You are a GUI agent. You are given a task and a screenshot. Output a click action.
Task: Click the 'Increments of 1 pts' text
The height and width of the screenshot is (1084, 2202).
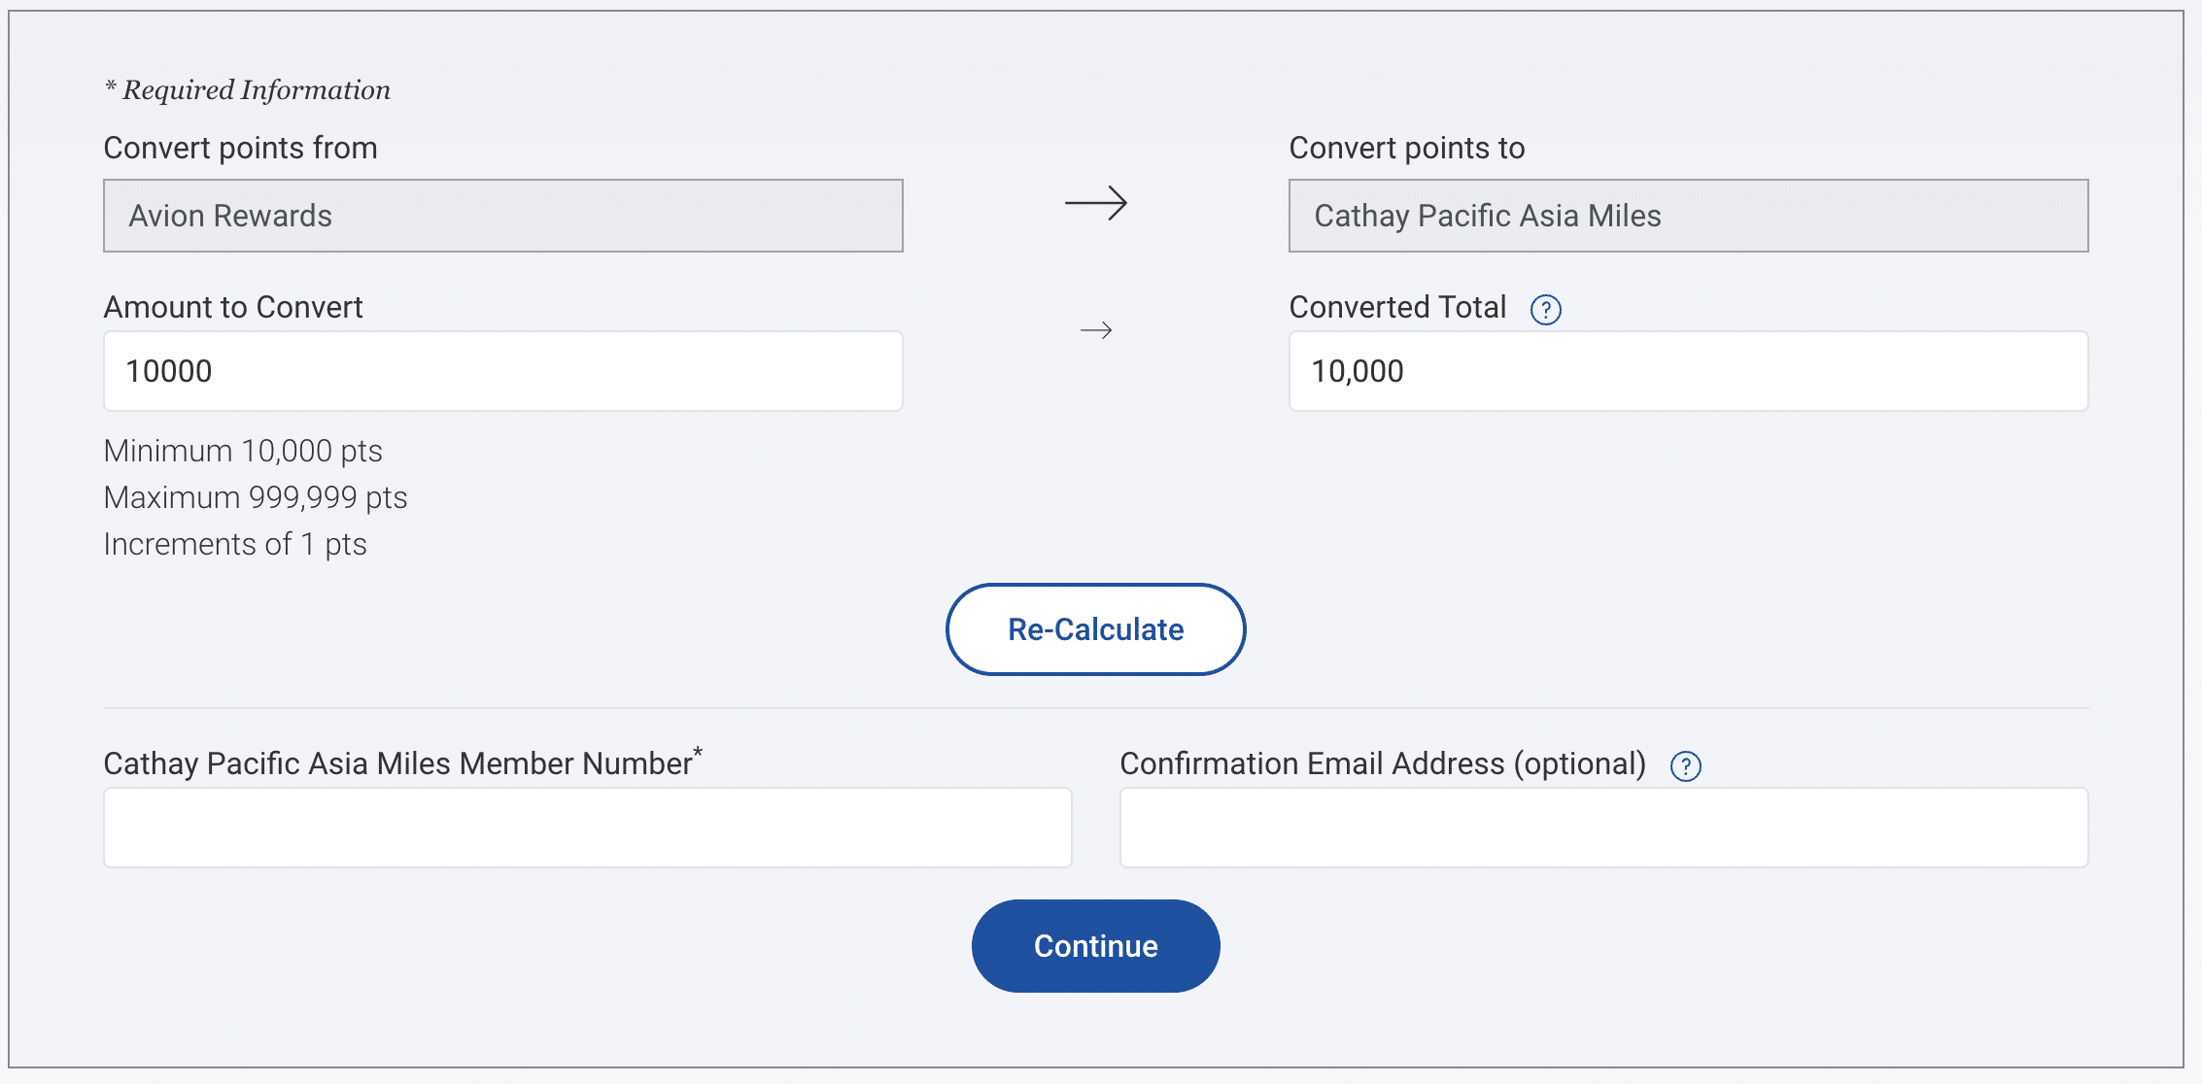(x=235, y=544)
